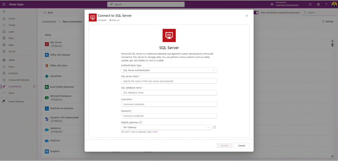Open Solutions in the left navigation
The image size is (338, 161).
[13, 73]
